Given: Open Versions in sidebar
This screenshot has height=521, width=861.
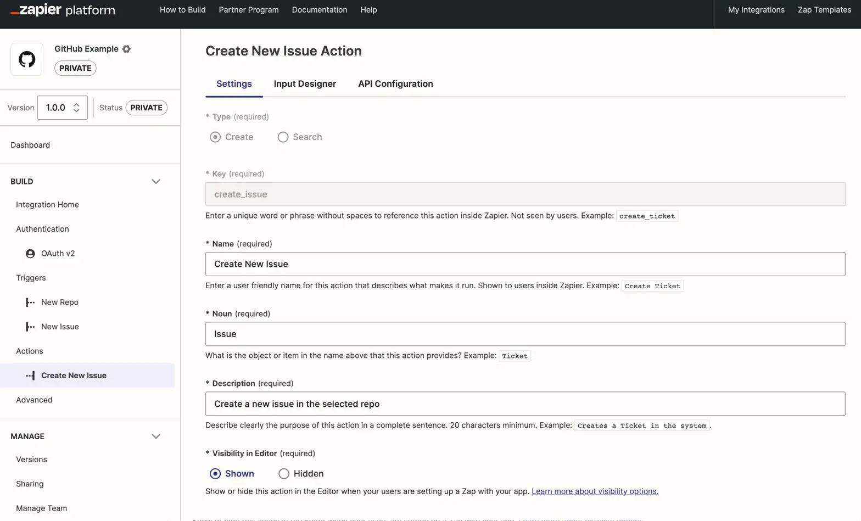Looking at the screenshot, I should coord(31,460).
